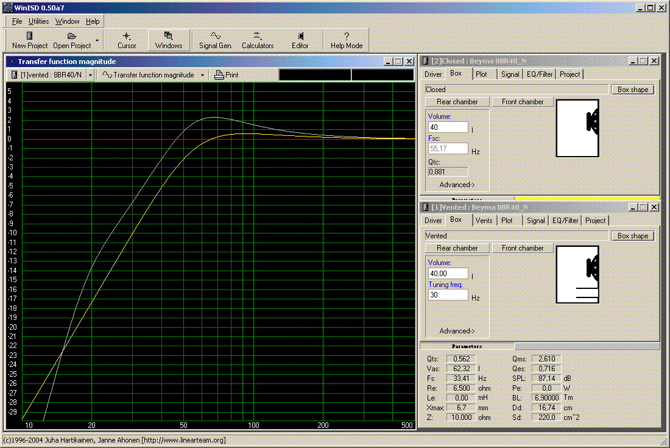Click the Xmax value 6,7

(461, 408)
